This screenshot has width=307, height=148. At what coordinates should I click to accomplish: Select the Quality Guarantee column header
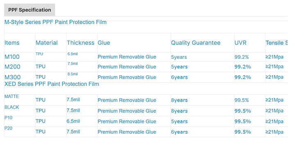(196, 43)
